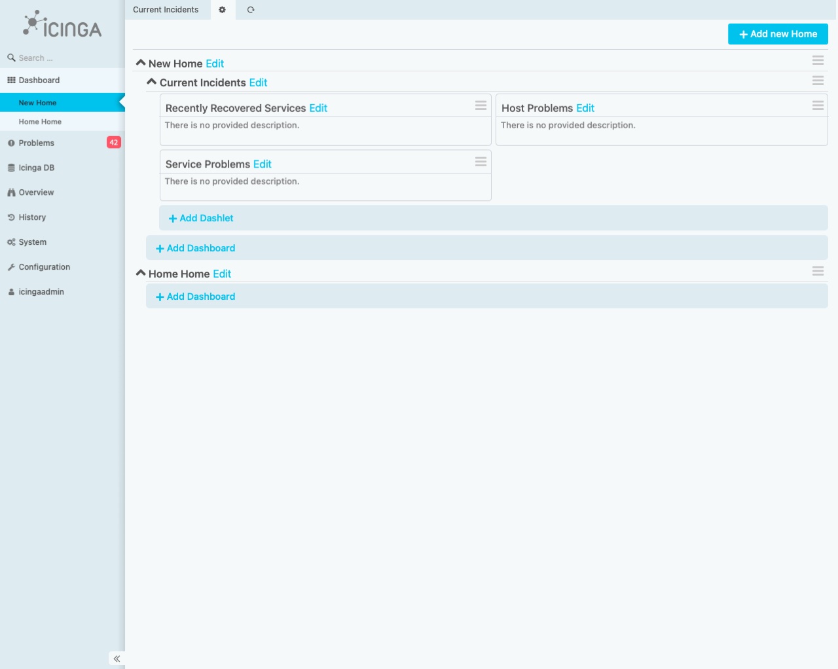
Task: Click the description text under Host Problems
Action: [568, 125]
